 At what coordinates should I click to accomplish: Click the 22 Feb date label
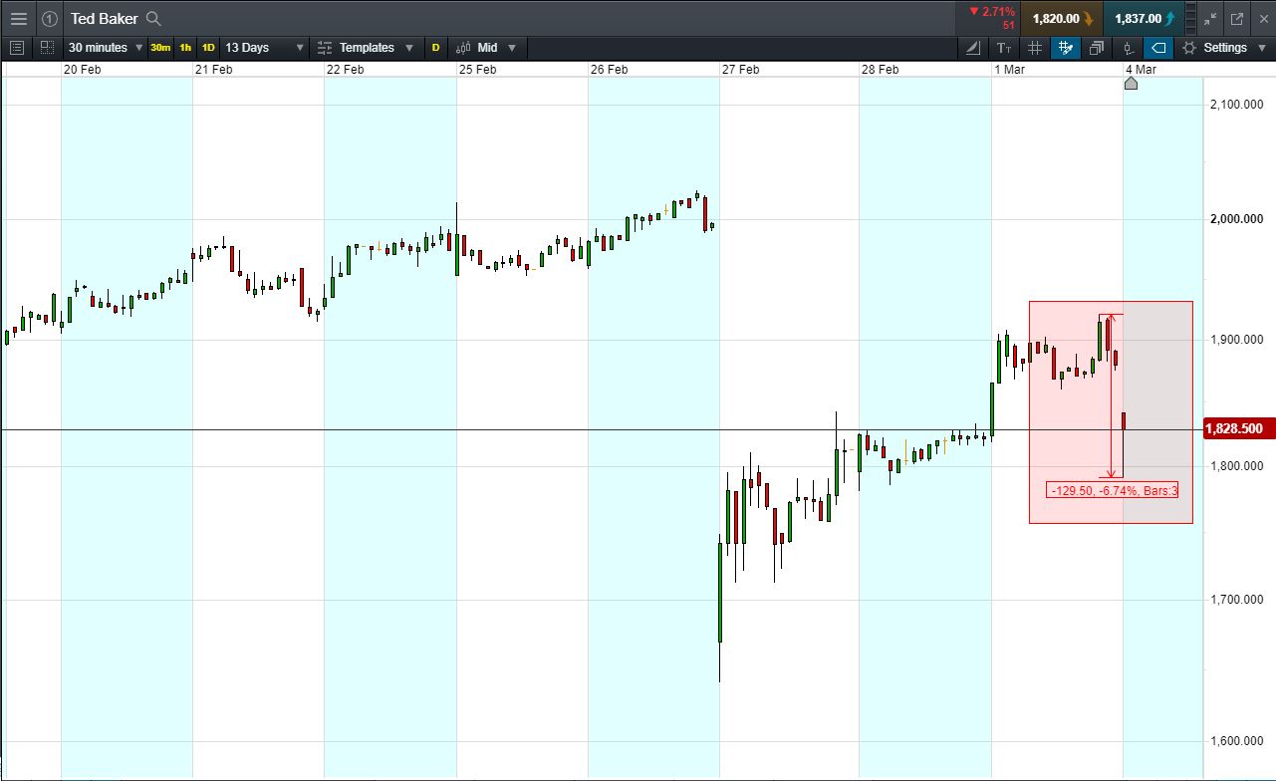(346, 69)
